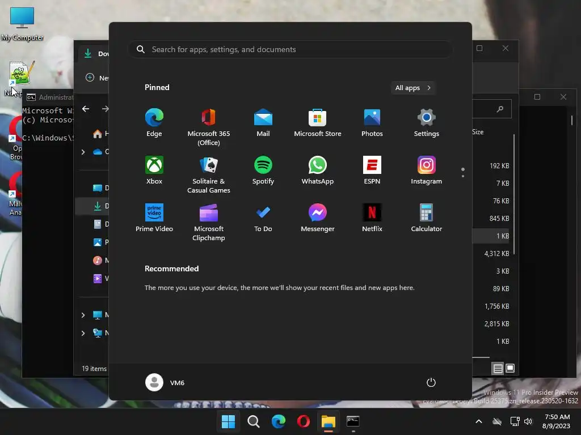
Task: Select Videos folder in Explorer sidebar
Action: pyautogui.click(x=100, y=279)
